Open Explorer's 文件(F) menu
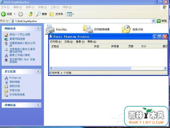This screenshot has height=128, width=170. pyautogui.click(x=5, y=7)
